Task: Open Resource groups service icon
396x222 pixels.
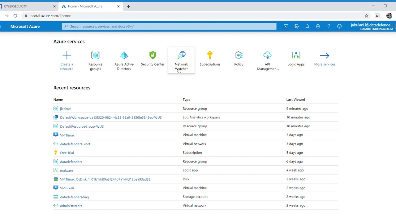Action: point(95,55)
